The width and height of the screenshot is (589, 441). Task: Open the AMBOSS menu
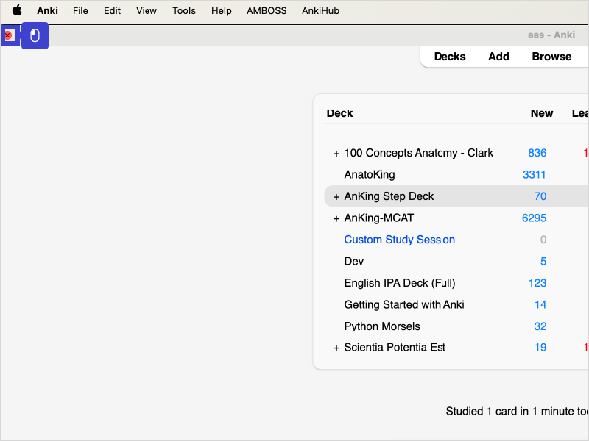coord(267,10)
